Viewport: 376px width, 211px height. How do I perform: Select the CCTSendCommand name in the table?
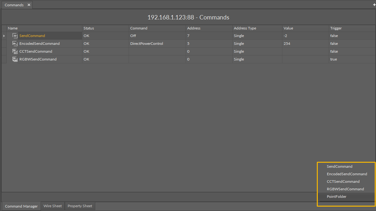[36, 51]
